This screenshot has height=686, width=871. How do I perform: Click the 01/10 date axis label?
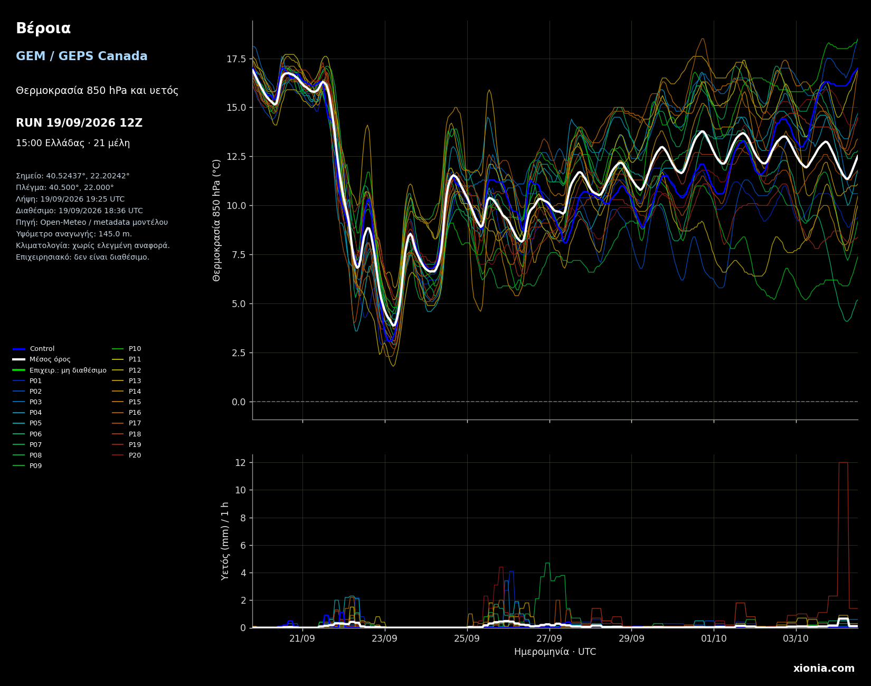(x=714, y=638)
